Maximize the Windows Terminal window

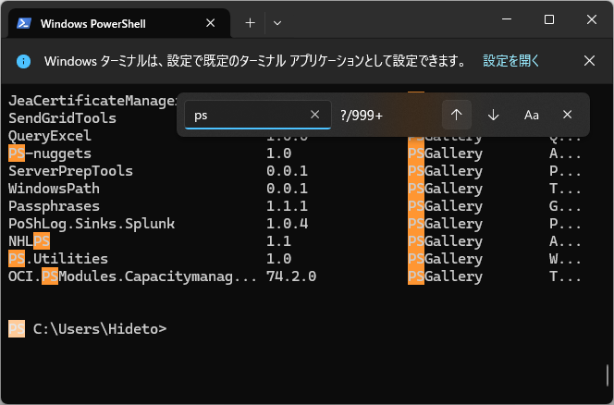[x=549, y=19]
